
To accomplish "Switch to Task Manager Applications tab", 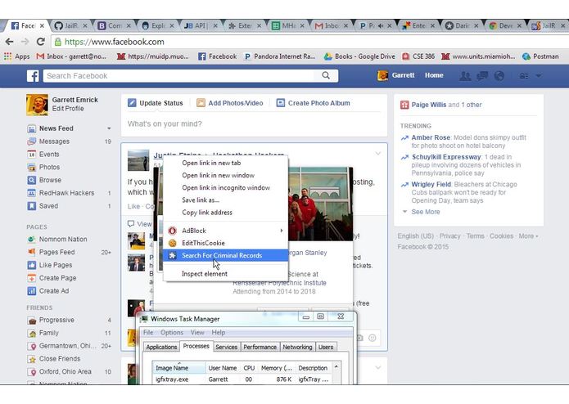I will pos(161,347).
